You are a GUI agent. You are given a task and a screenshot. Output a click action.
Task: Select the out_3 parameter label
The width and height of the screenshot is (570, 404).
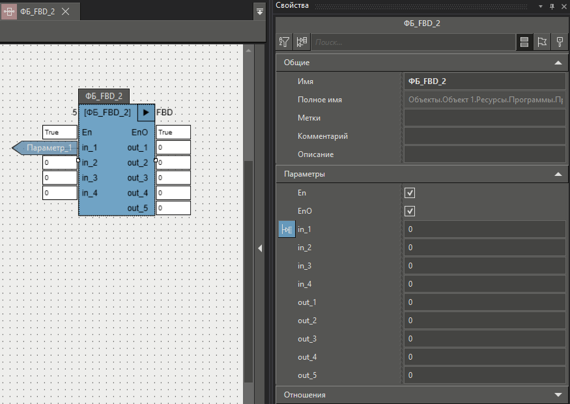pyautogui.click(x=307, y=339)
